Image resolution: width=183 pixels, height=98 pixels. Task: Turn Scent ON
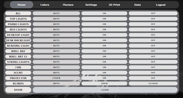pyautogui.click(x=104, y=73)
